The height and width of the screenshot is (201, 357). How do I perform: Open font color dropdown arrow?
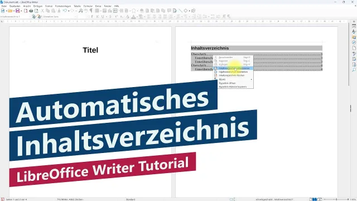pyautogui.click(x=137, y=17)
